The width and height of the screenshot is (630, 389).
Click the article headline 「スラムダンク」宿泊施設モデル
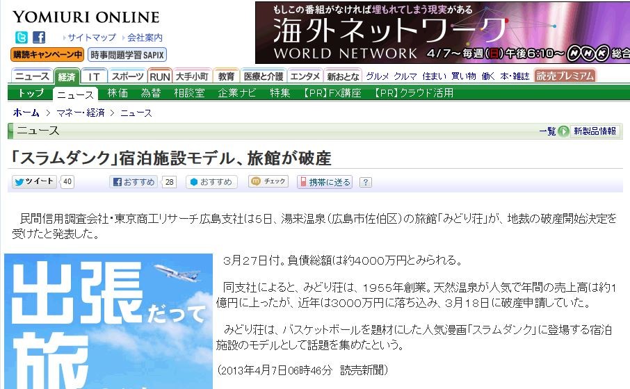[x=172, y=158]
